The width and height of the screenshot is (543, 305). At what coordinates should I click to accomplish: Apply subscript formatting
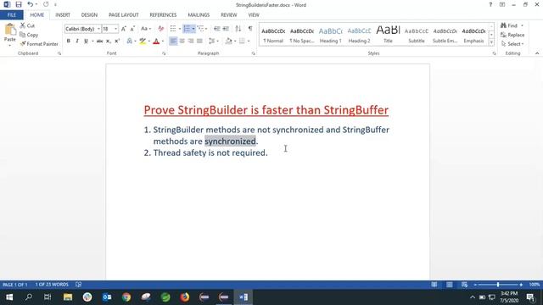coord(109,42)
